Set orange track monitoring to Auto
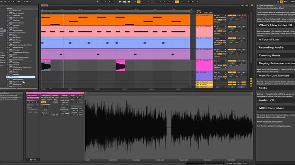295x165 pixels. point(220,20)
